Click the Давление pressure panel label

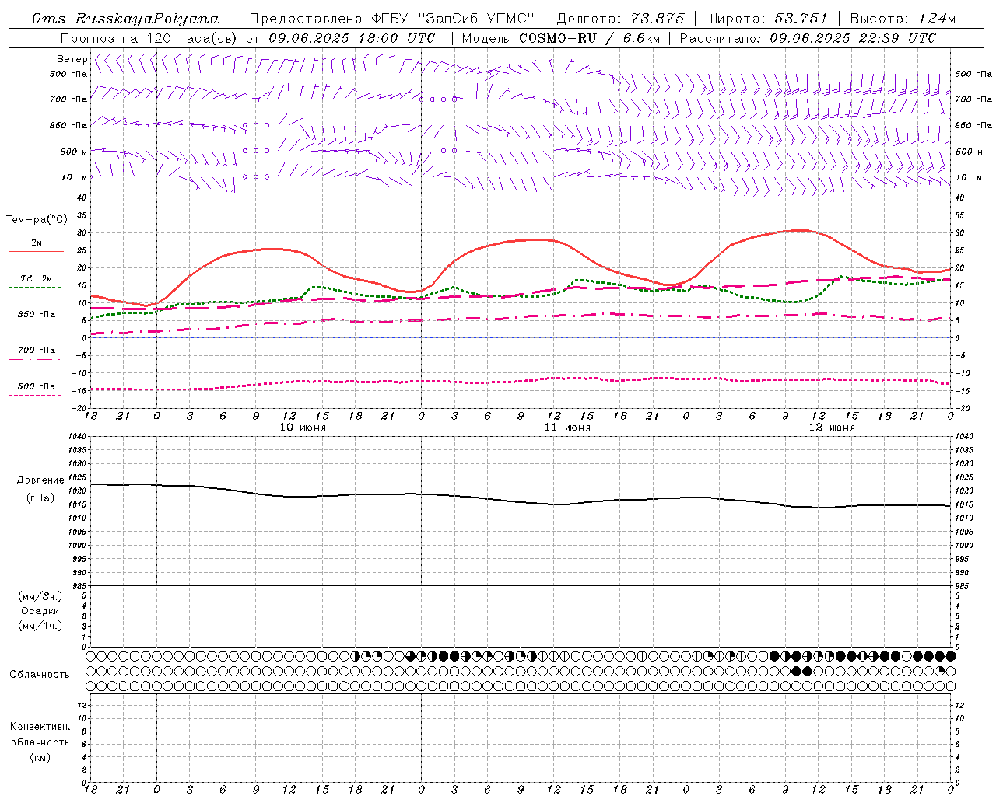click(40, 480)
